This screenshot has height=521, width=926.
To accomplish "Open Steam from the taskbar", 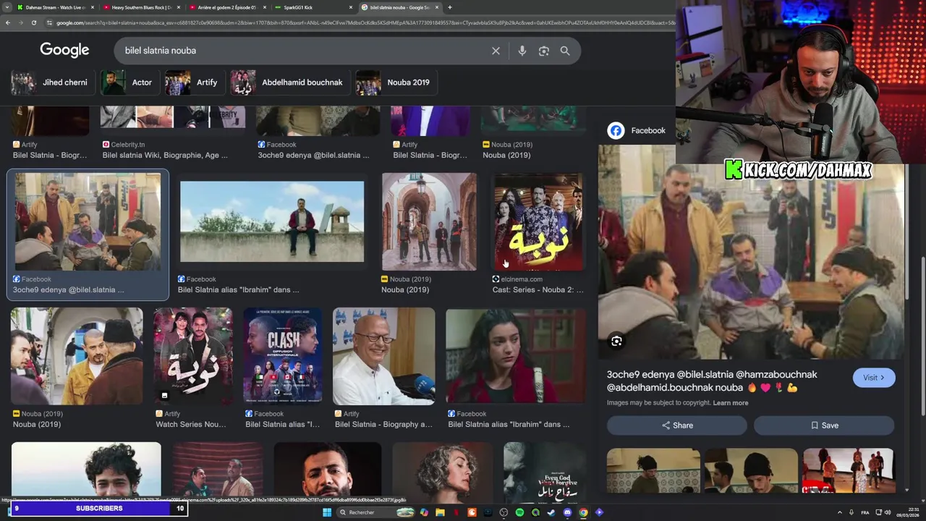I will point(551,512).
